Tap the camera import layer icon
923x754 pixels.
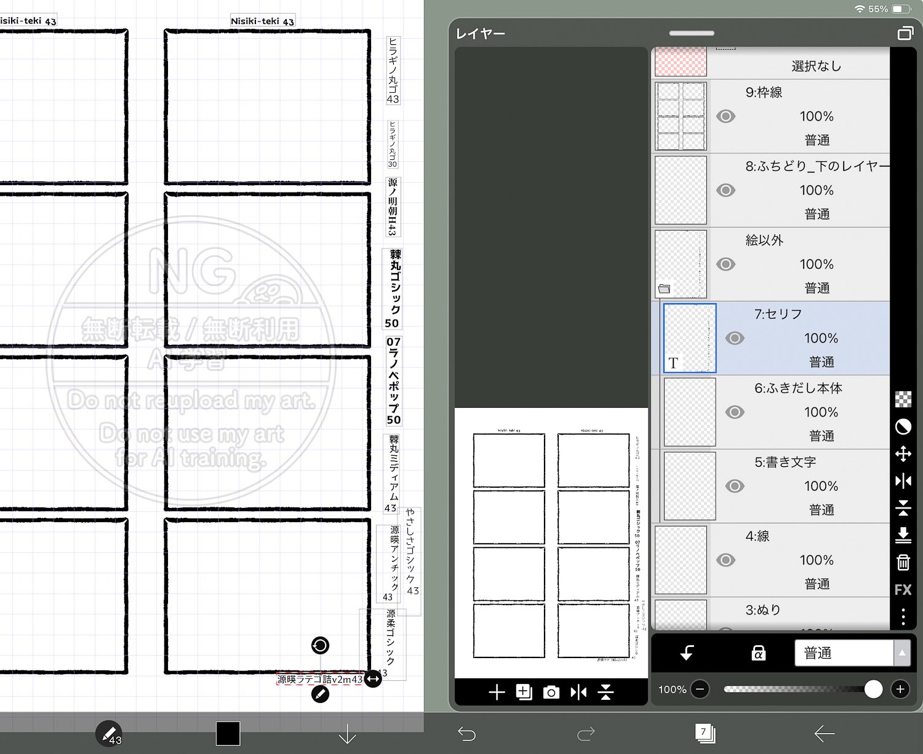[x=551, y=692]
